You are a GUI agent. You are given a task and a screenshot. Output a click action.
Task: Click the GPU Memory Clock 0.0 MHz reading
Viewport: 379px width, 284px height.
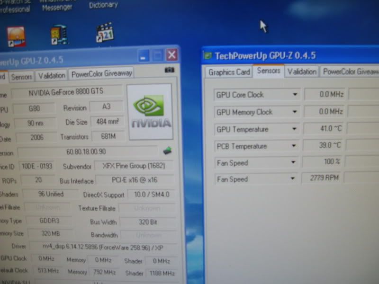pyautogui.click(x=325, y=111)
